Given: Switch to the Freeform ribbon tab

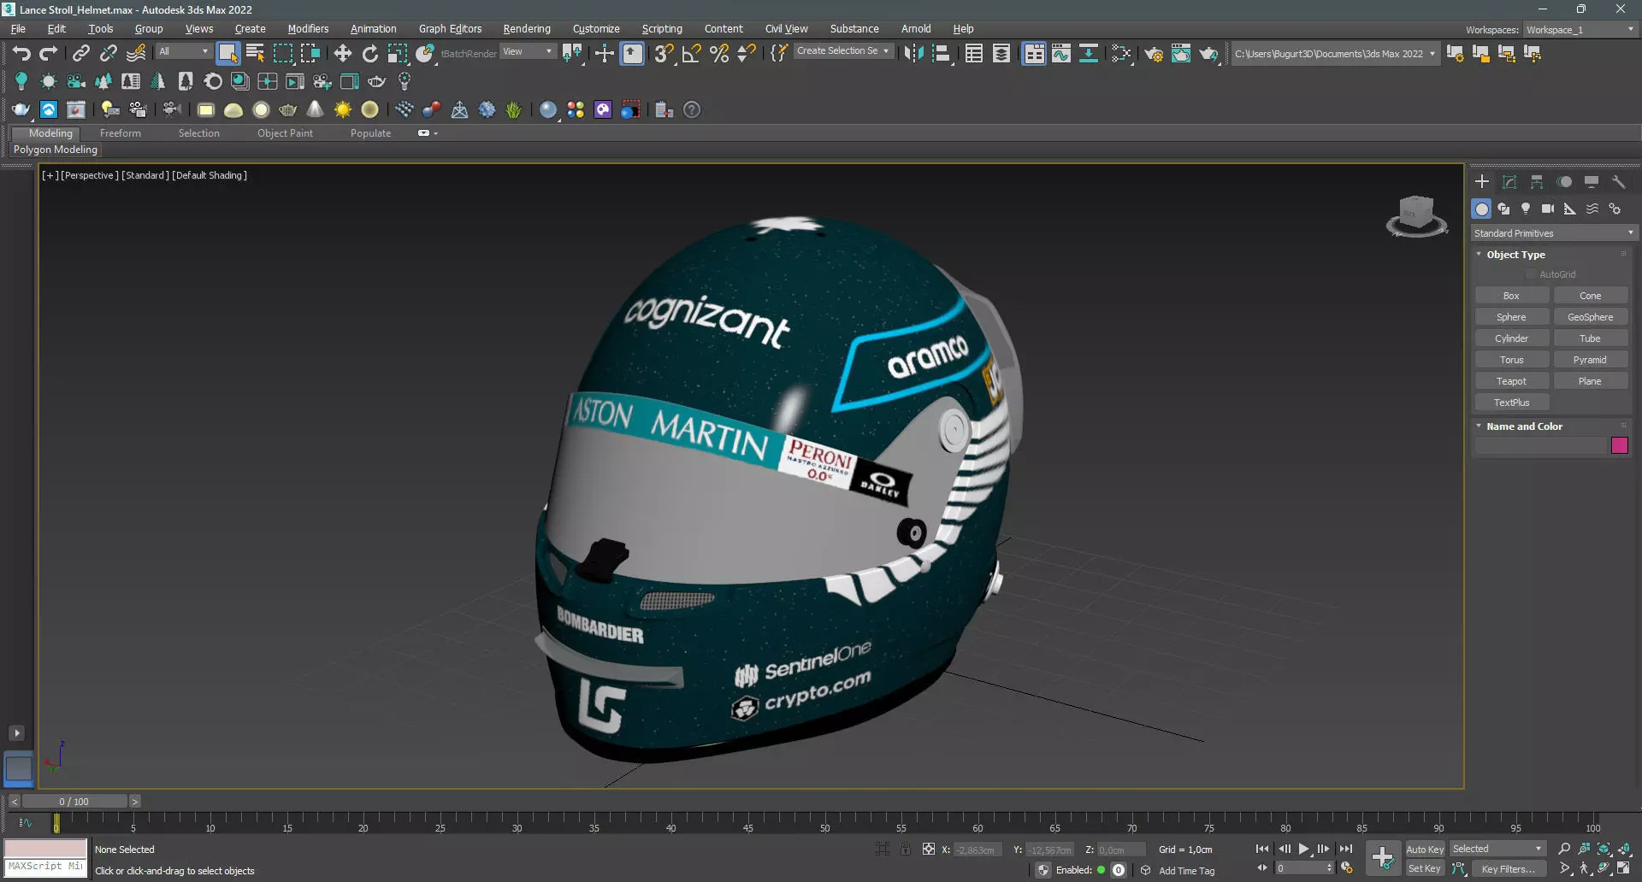Looking at the screenshot, I should [120, 133].
